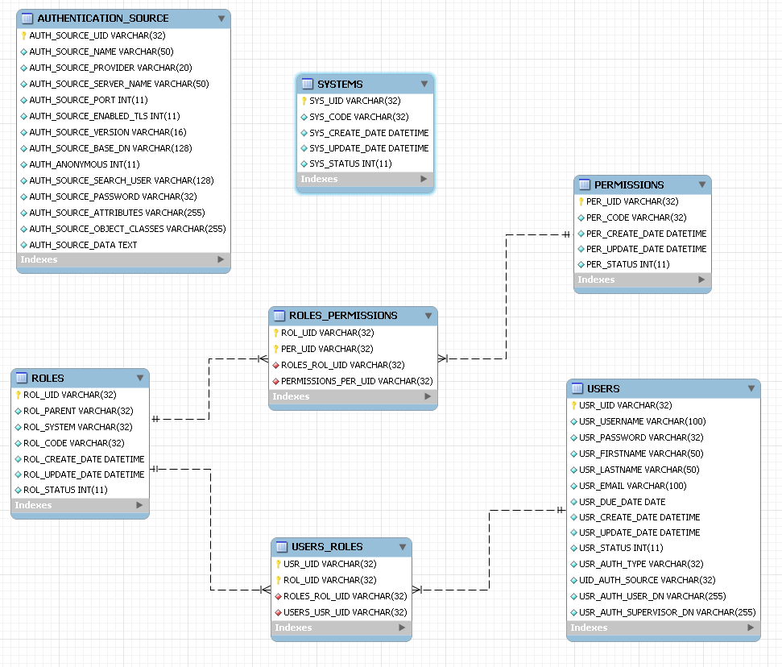Collapse the SYSTEMS table with header arrow
The image size is (782, 667).
[424, 84]
